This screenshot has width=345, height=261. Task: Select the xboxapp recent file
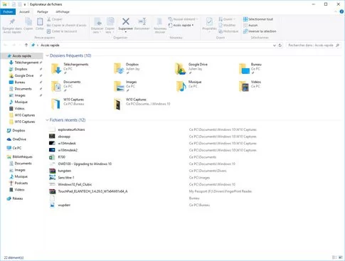(x=64, y=137)
